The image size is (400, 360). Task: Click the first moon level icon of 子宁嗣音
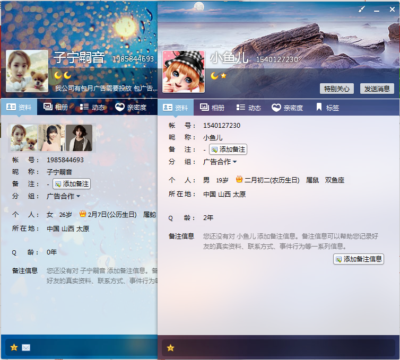pyautogui.click(x=58, y=75)
